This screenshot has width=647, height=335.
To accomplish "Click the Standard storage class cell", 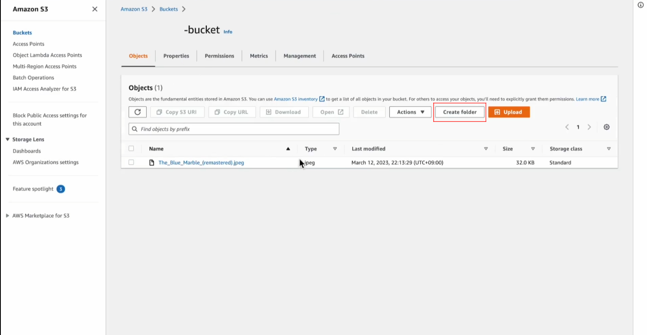I will 560,163.
